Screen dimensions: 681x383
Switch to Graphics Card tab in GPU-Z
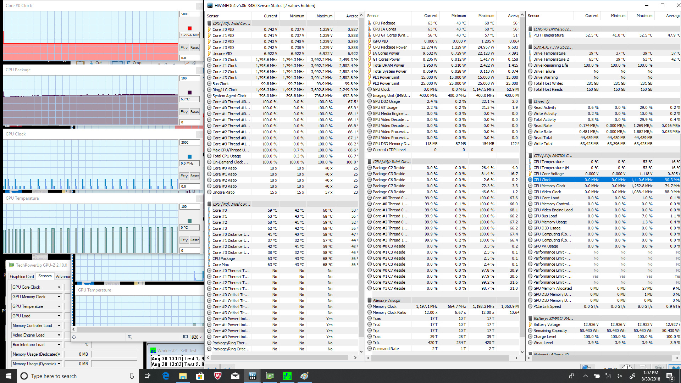(22, 277)
